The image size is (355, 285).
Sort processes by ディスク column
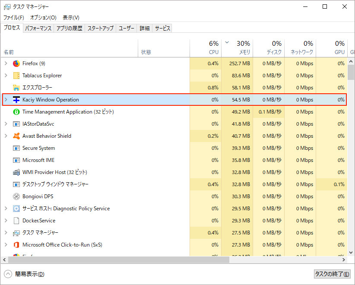269,48
